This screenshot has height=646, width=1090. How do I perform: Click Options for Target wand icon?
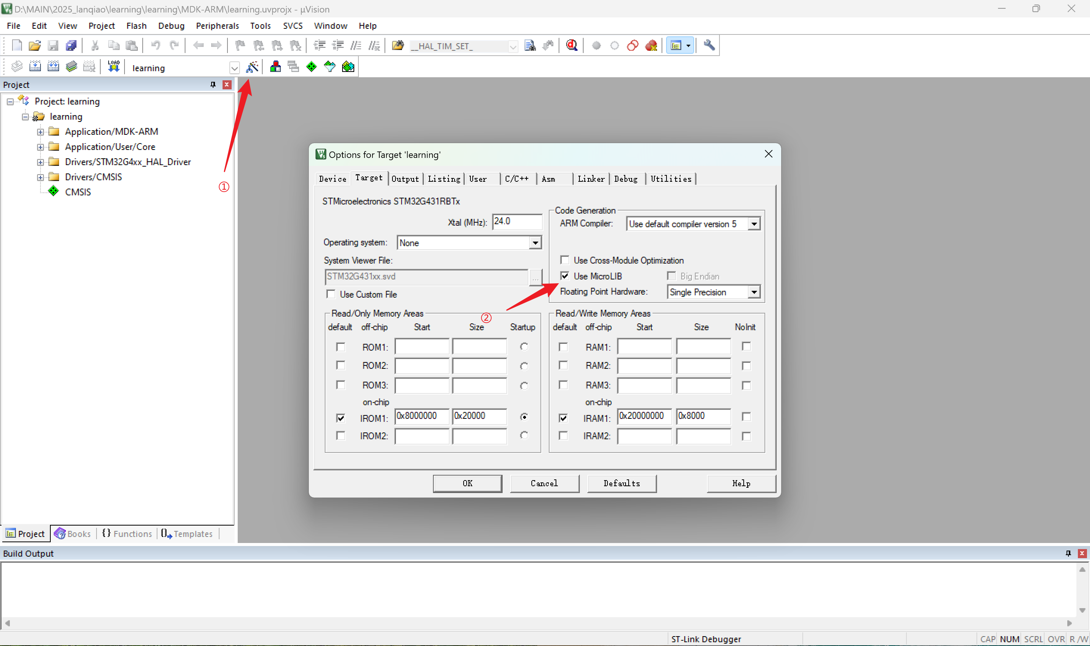click(x=252, y=67)
